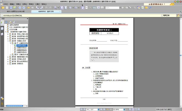This screenshot has width=182, height=111.
Task: Click the New bookmark icon in bookmark panel
Action: click(10, 22)
